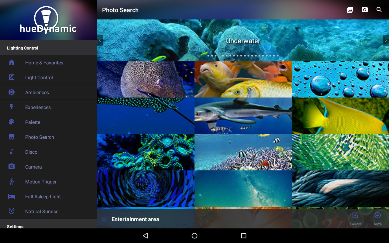Tap the Light Control brightness icon
Screen dimensions: 389x243
(12, 77)
